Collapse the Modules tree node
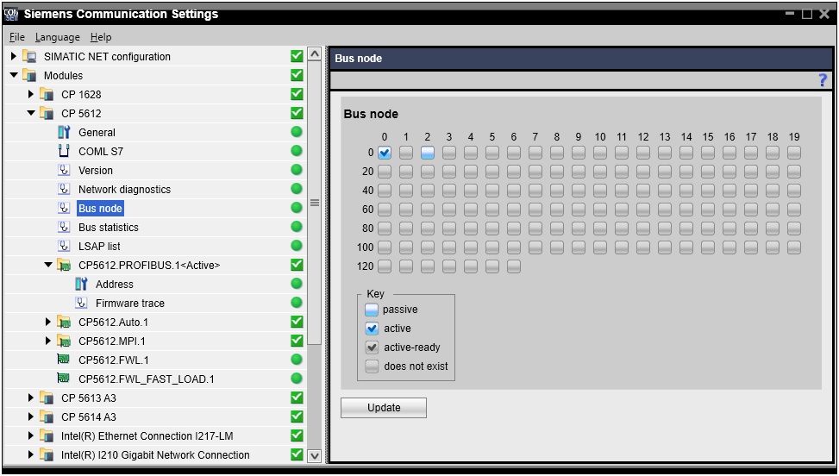 click(14, 75)
